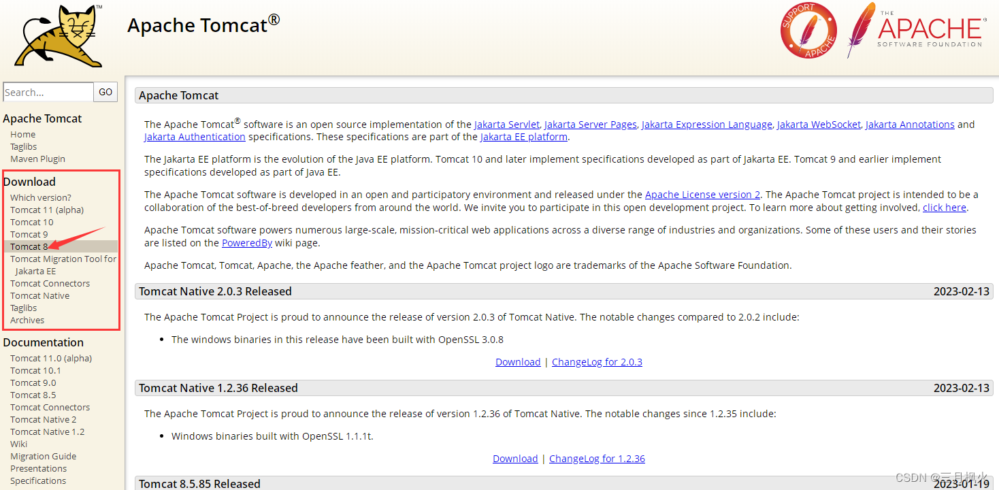This screenshot has width=999, height=490.
Task: Click the GO search button
Action: (x=105, y=92)
